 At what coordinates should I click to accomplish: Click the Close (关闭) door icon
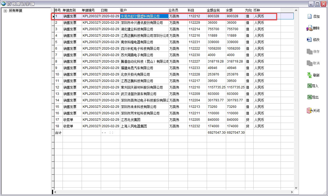click(x=309, y=111)
